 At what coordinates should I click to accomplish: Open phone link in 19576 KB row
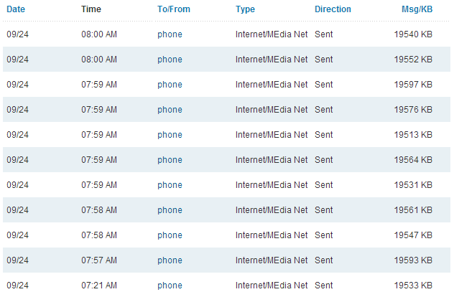tap(170, 110)
